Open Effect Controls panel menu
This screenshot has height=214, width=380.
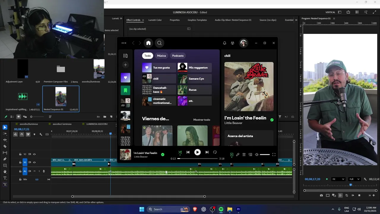click(143, 20)
